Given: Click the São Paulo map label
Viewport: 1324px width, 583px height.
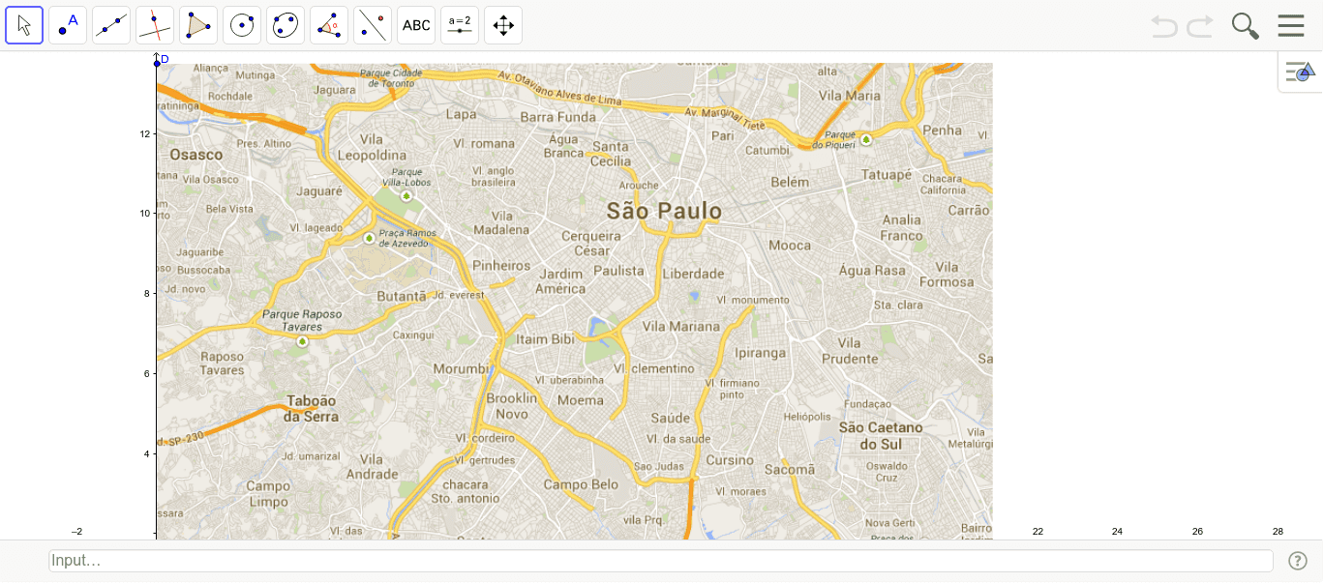Looking at the screenshot, I should 664,211.
